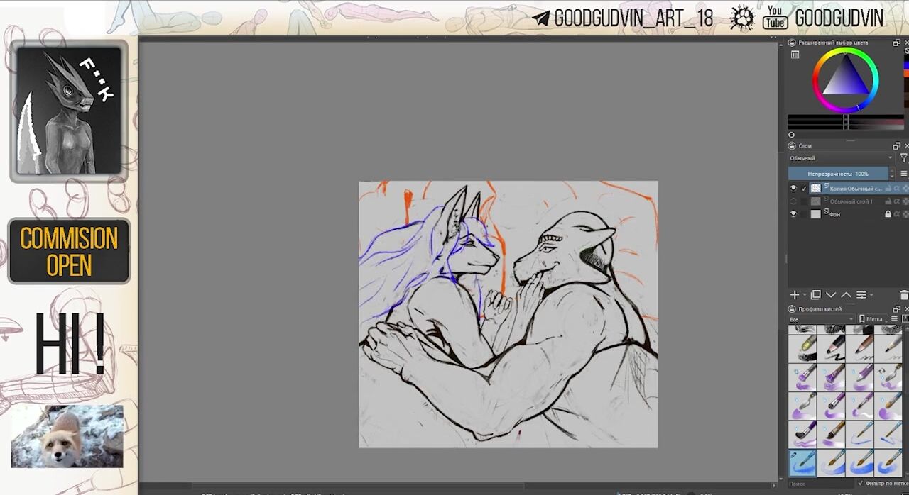Viewport: 909px width, 495px height.
Task: Hide the top 'Копия Обычный' layer via eye
Action: tap(793, 189)
